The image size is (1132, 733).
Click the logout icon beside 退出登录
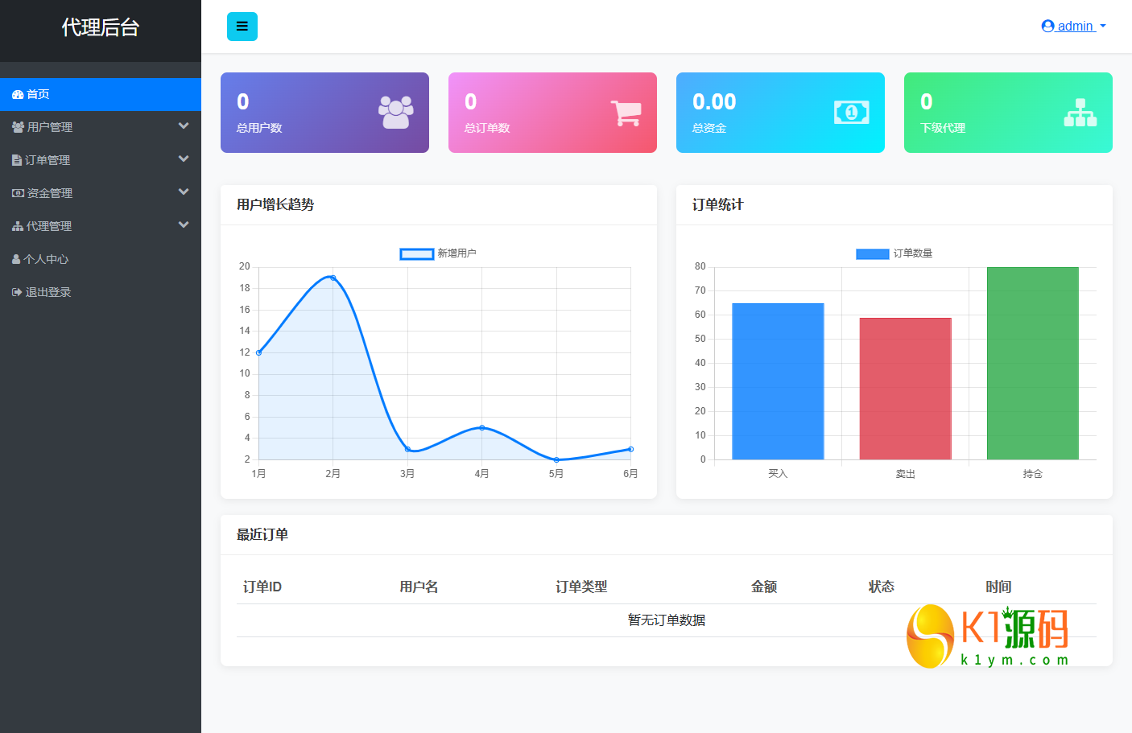(15, 291)
